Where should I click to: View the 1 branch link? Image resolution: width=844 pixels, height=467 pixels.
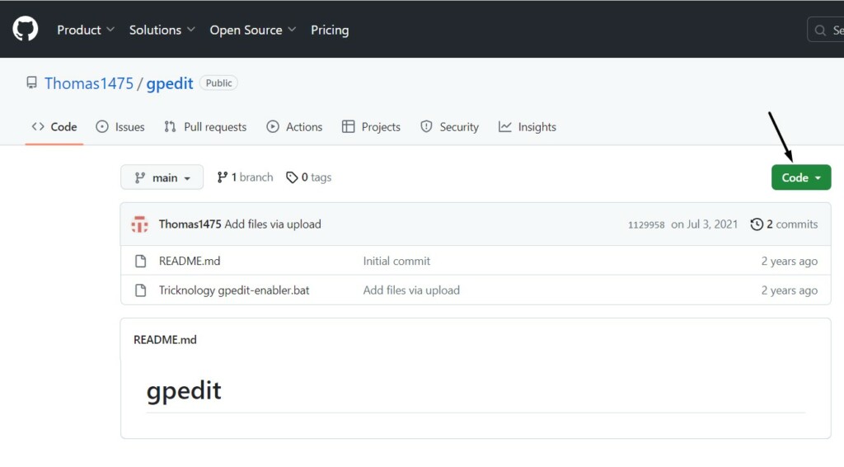click(x=245, y=177)
